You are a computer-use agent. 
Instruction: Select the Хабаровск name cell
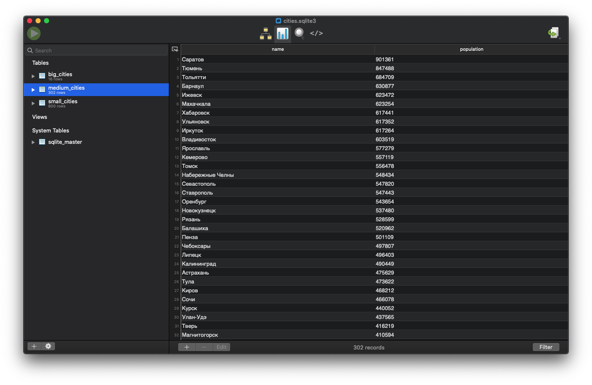(x=278, y=113)
